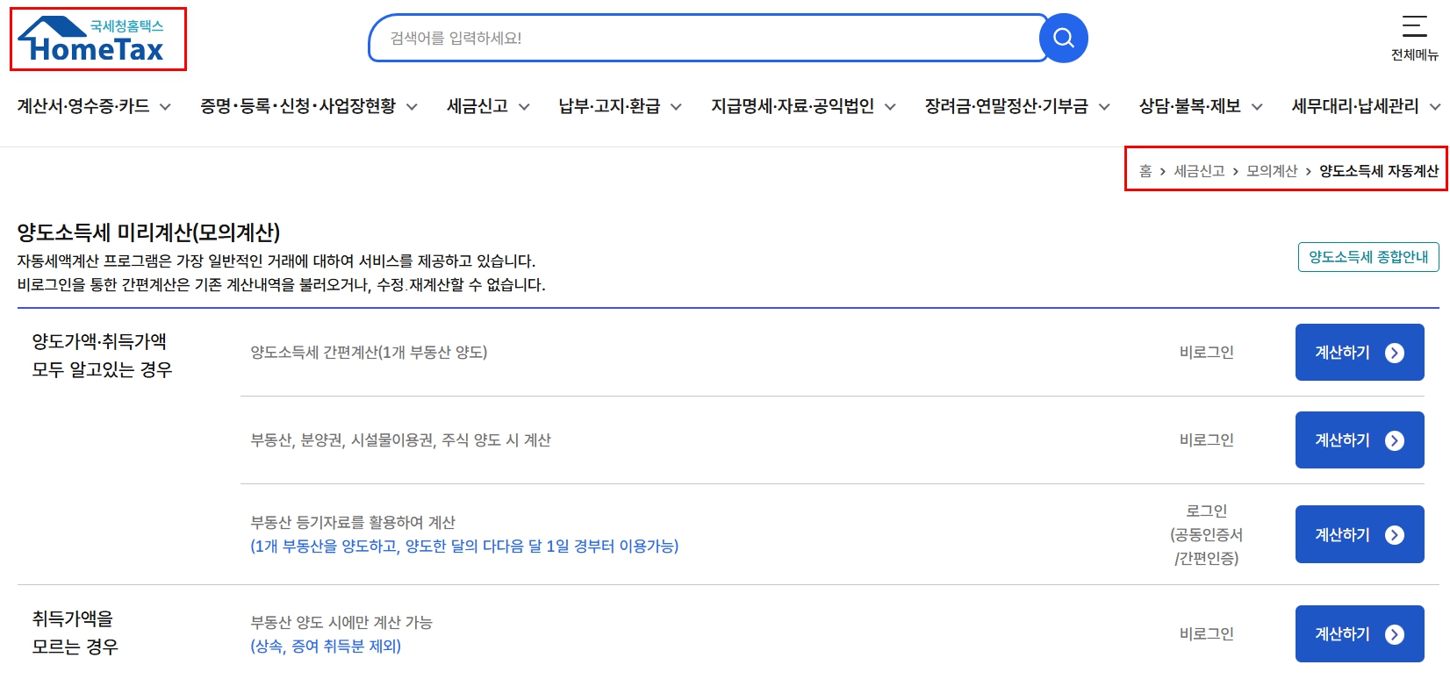
Task: Click 세금신고 in the breadcrumb trail
Action: pyautogui.click(x=1199, y=171)
